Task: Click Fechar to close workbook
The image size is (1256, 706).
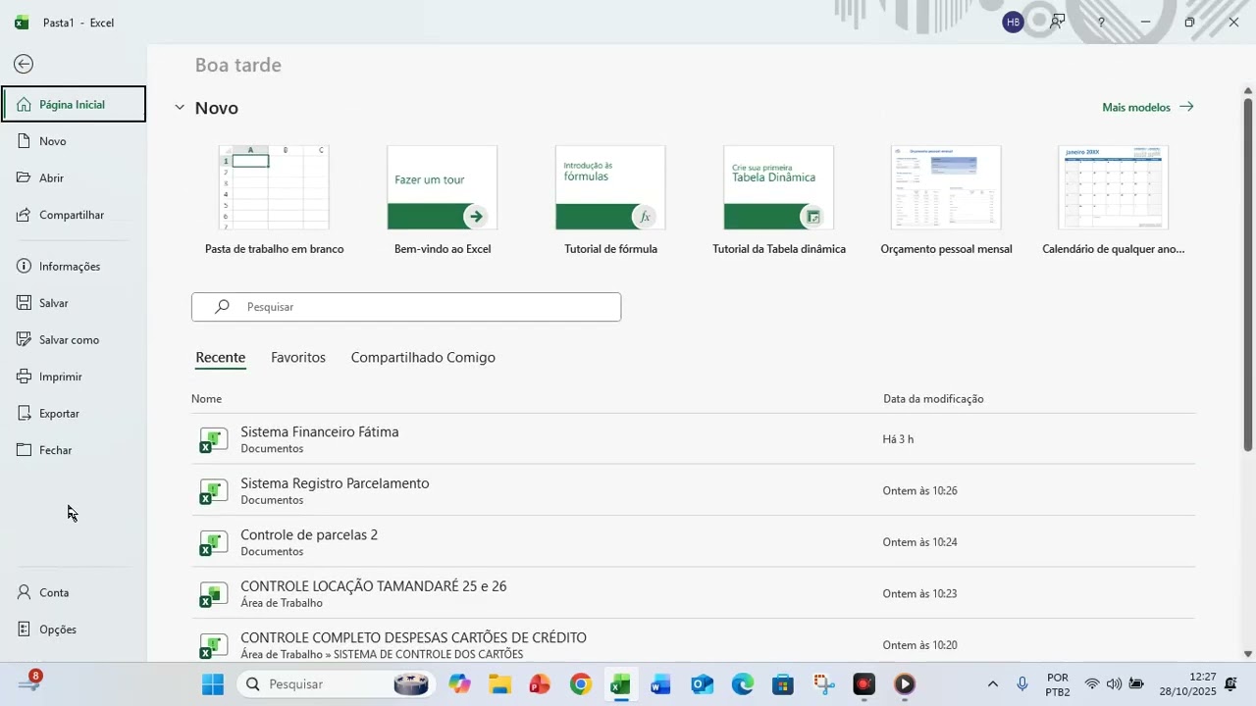Action: pyautogui.click(x=74, y=450)
